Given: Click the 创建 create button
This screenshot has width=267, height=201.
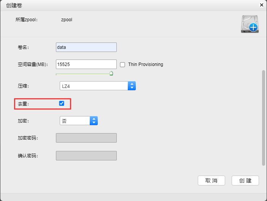Looking at the screenshot, I should tap(245, 181).
